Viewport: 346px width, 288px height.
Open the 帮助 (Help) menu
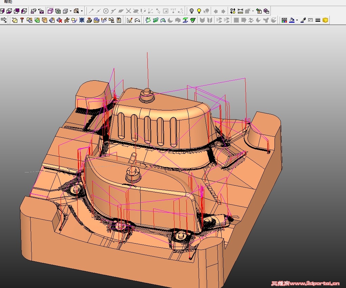[x=8, y=2]
